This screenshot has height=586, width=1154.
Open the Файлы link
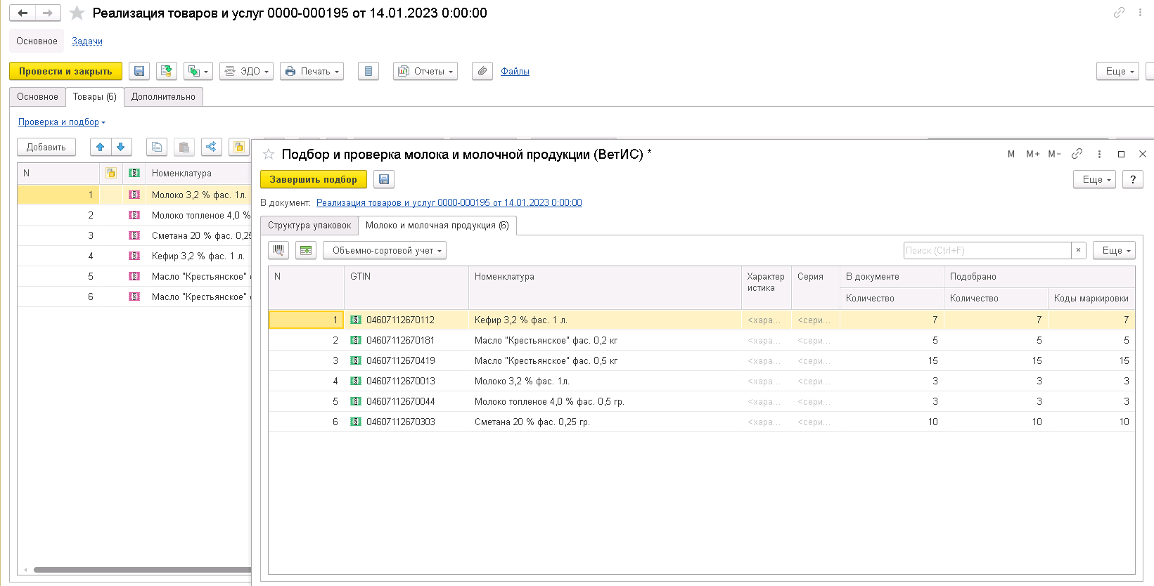[515, 71]
